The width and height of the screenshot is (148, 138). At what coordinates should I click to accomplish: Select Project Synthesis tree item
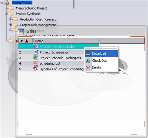tap(28, 14)
